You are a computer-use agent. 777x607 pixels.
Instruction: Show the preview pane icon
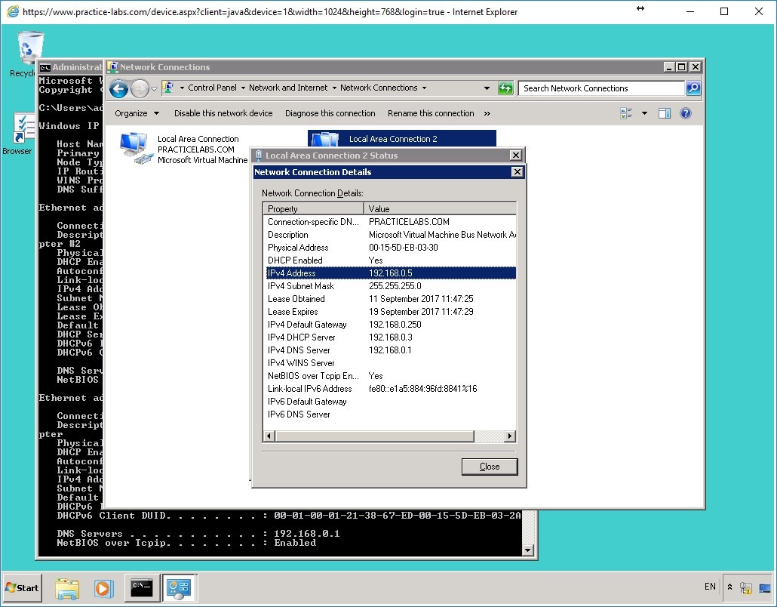coord(665,113)
